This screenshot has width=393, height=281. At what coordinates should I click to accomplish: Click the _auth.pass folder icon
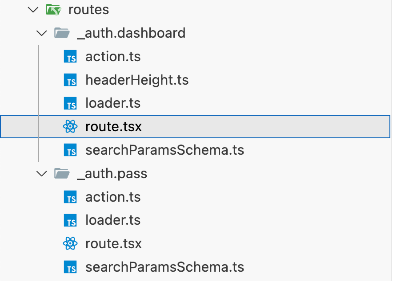pos(61,174)
